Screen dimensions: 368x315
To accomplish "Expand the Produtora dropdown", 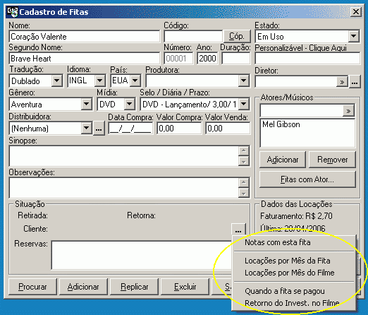I will (243, 81).
